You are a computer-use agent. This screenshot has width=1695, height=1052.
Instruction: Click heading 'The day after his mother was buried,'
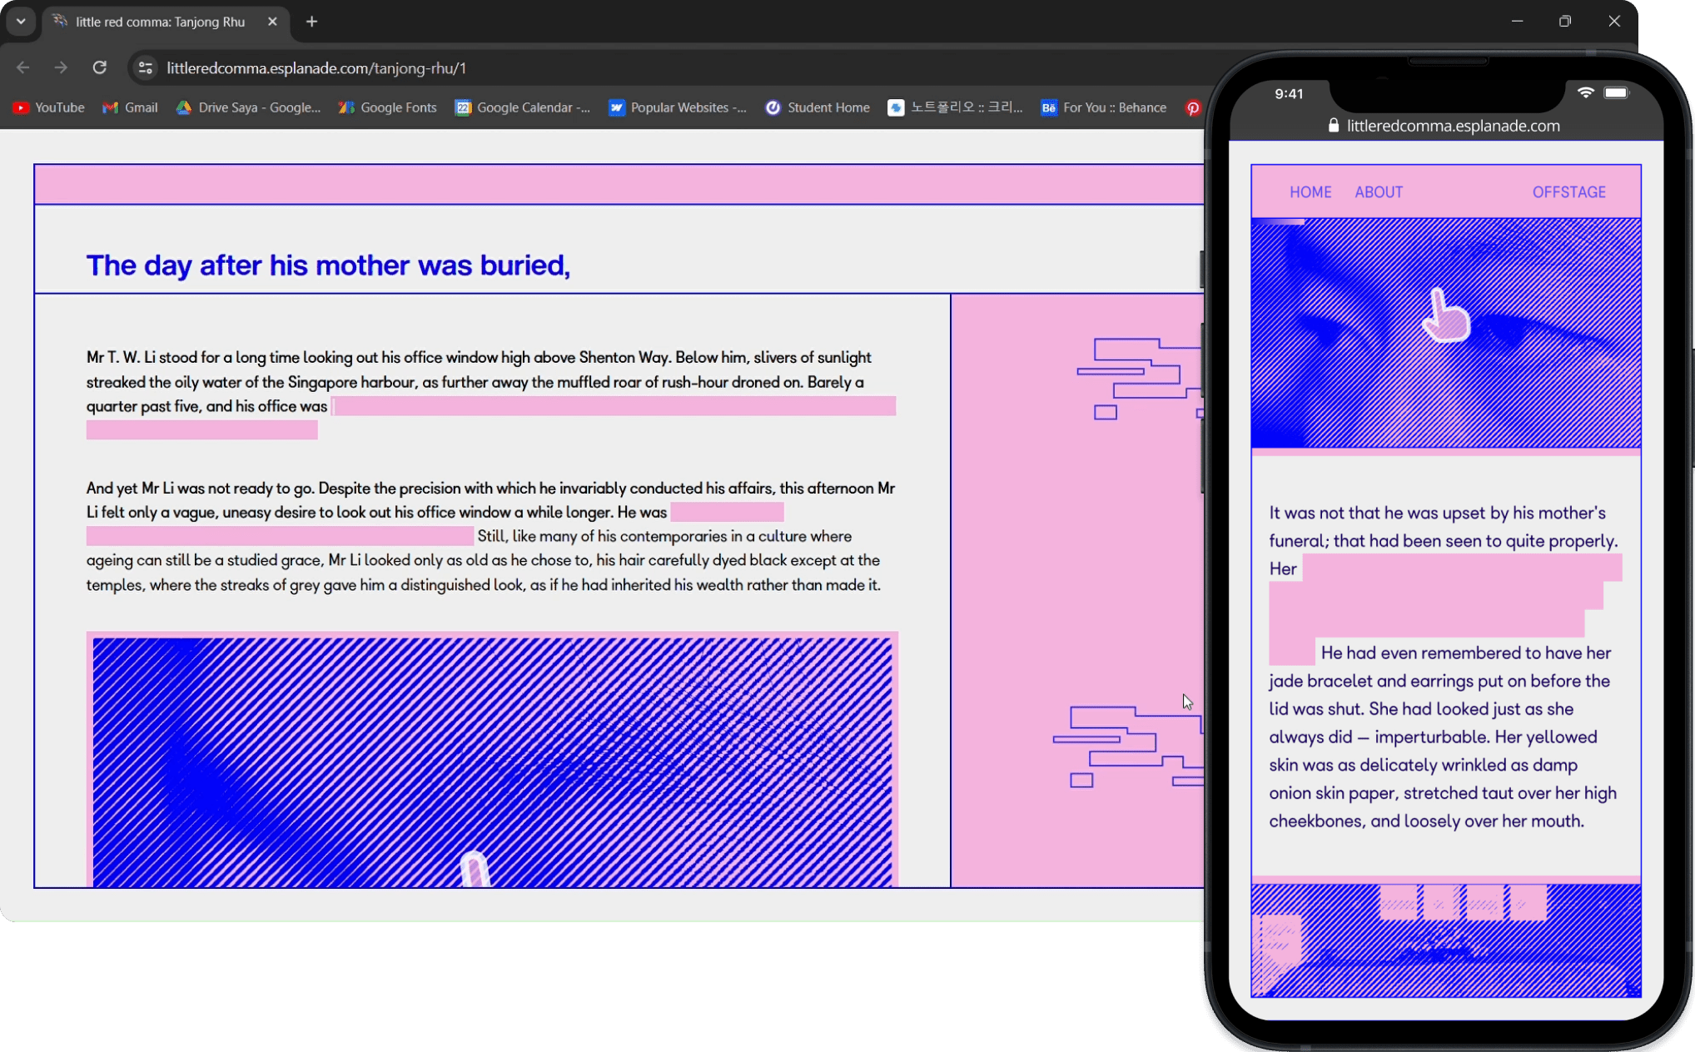pyautogui.click(x=328, y=265)
